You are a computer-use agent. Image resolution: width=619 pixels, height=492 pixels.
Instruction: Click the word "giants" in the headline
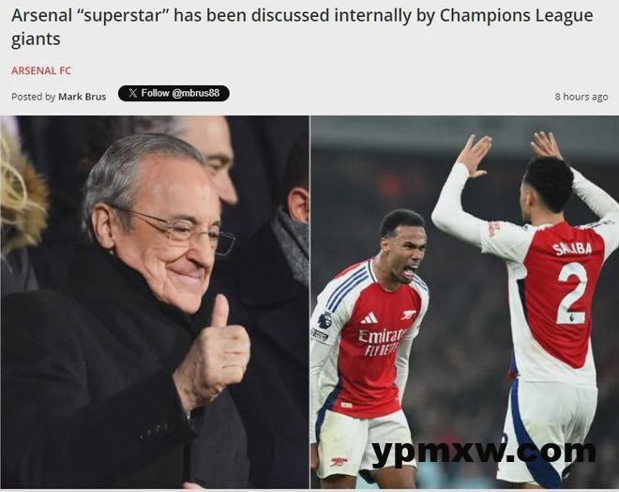point(36,39)
